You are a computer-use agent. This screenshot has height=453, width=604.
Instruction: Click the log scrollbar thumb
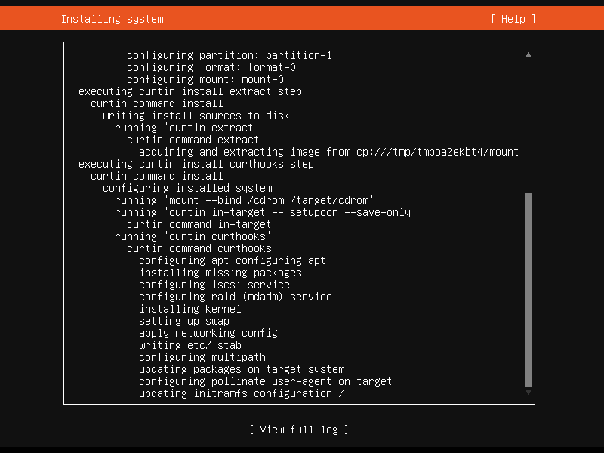click(x=528, y=290)
